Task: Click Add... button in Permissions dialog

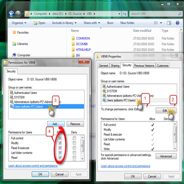Action: click(x=56, y=124)
